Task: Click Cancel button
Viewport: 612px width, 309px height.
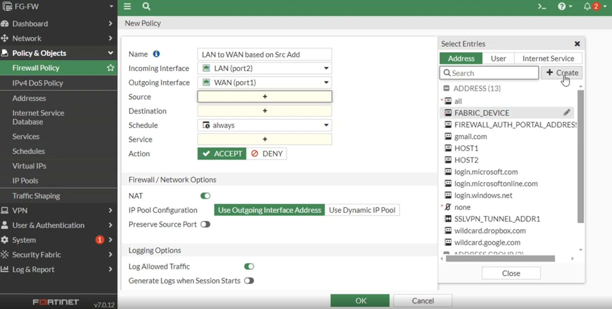Action: (423, 301)
